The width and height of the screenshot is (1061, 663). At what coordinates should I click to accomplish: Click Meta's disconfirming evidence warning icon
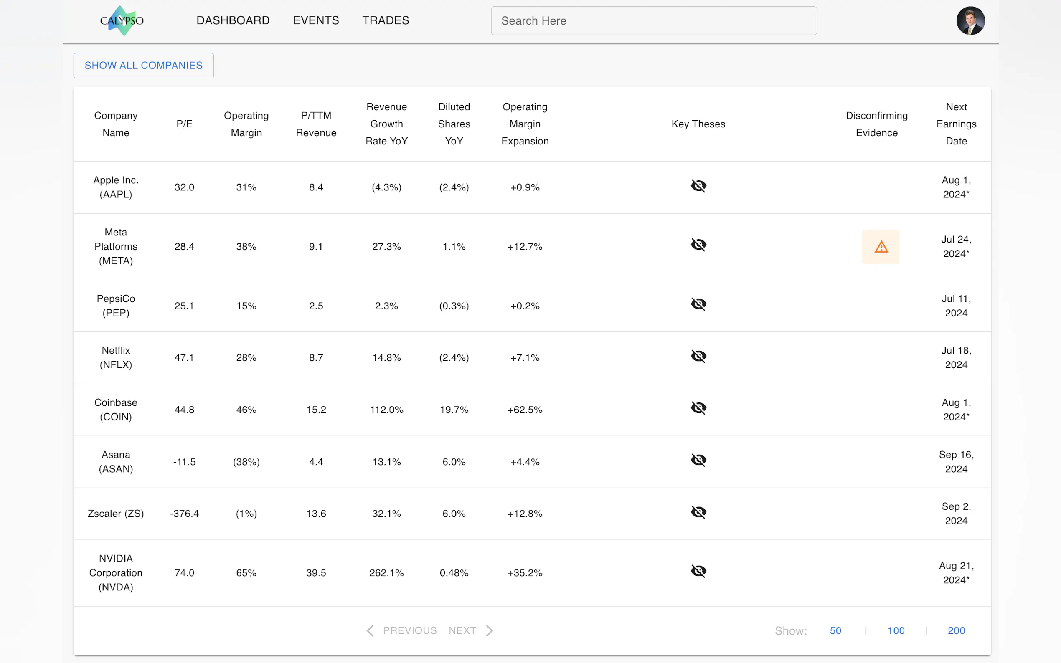(881, 247)
